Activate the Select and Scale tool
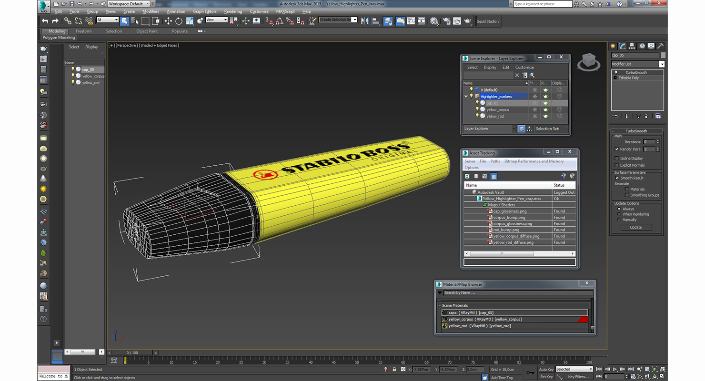Image resolution: width=705 pixels, height=381 pixels. 190,21
